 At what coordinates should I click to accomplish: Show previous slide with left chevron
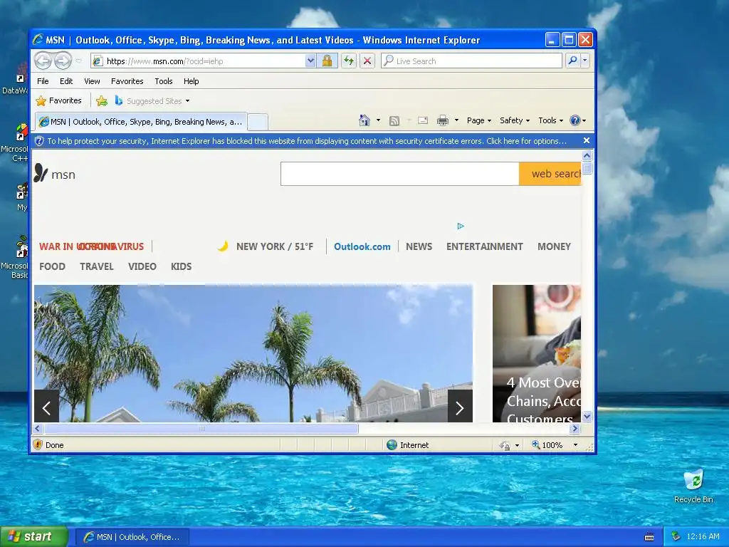click(46, 407)
